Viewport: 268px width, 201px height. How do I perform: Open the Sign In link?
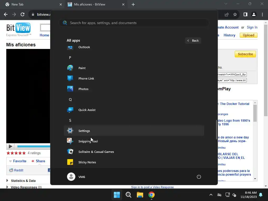click(x=252, y=27)
